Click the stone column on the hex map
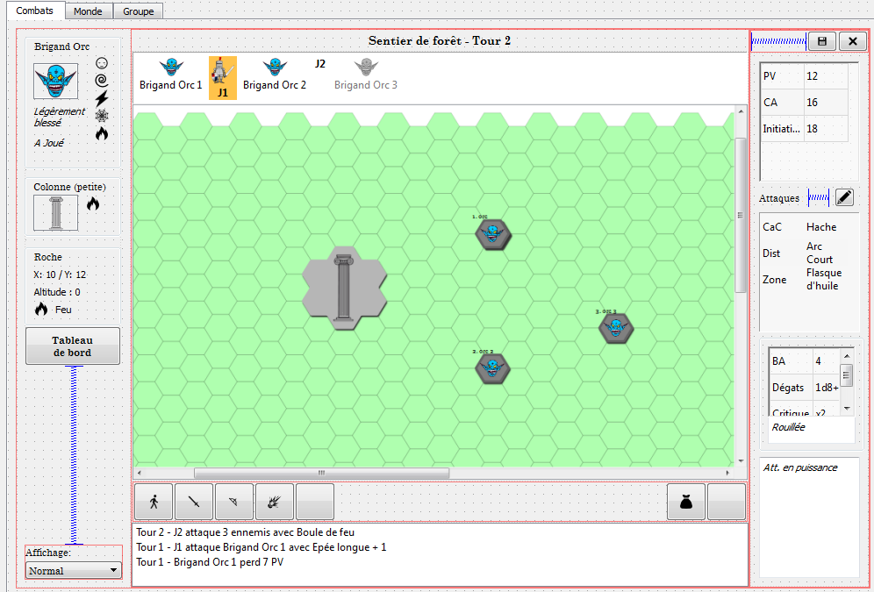 tap(344, 287)
